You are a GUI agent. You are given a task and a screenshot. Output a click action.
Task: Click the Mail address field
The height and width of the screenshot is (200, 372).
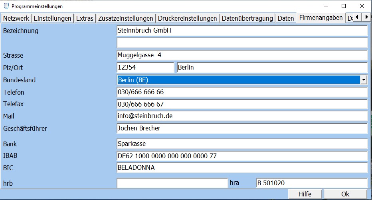pyautogui.click(x=241, y=116)
